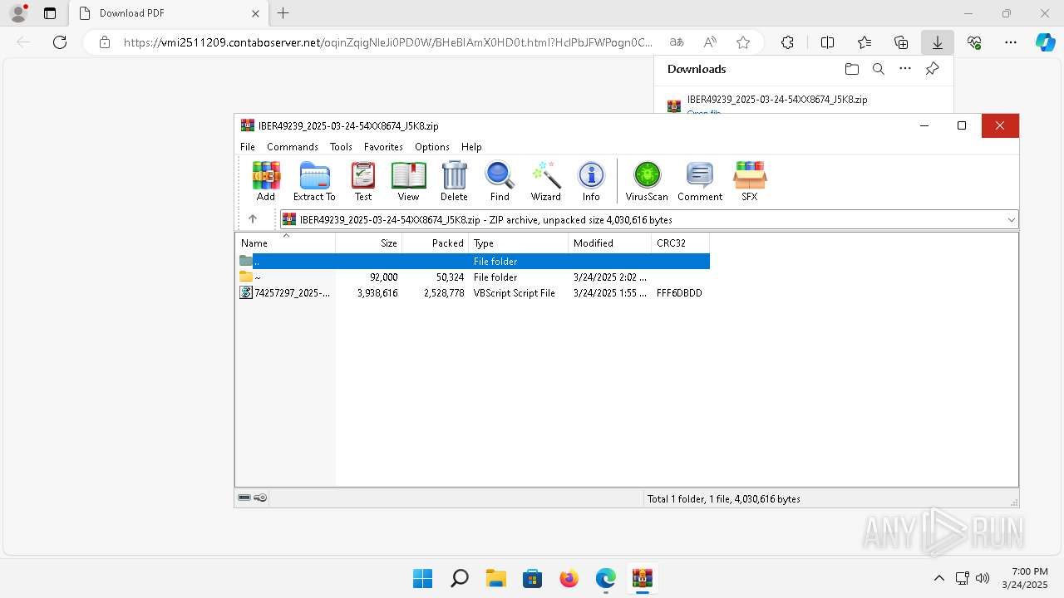The image size is (1064, 598).
Task: Launch Firefox from the taskbar
Action: pos(569,578)
